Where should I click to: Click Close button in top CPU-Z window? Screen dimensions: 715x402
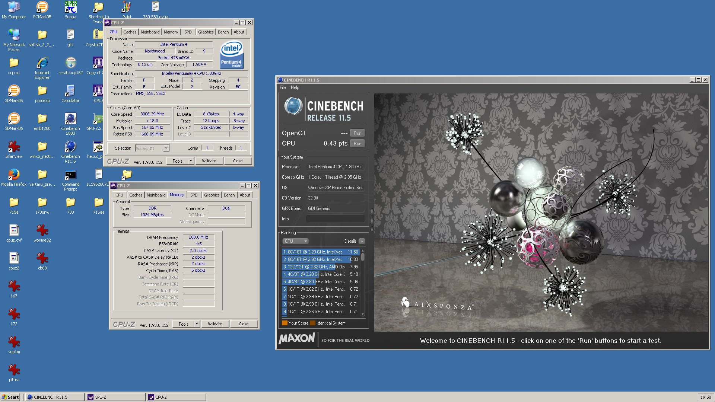pyautogui.click(x=238, y=161)
